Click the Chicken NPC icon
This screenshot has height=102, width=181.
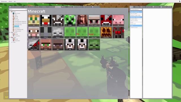pos(46,20)
